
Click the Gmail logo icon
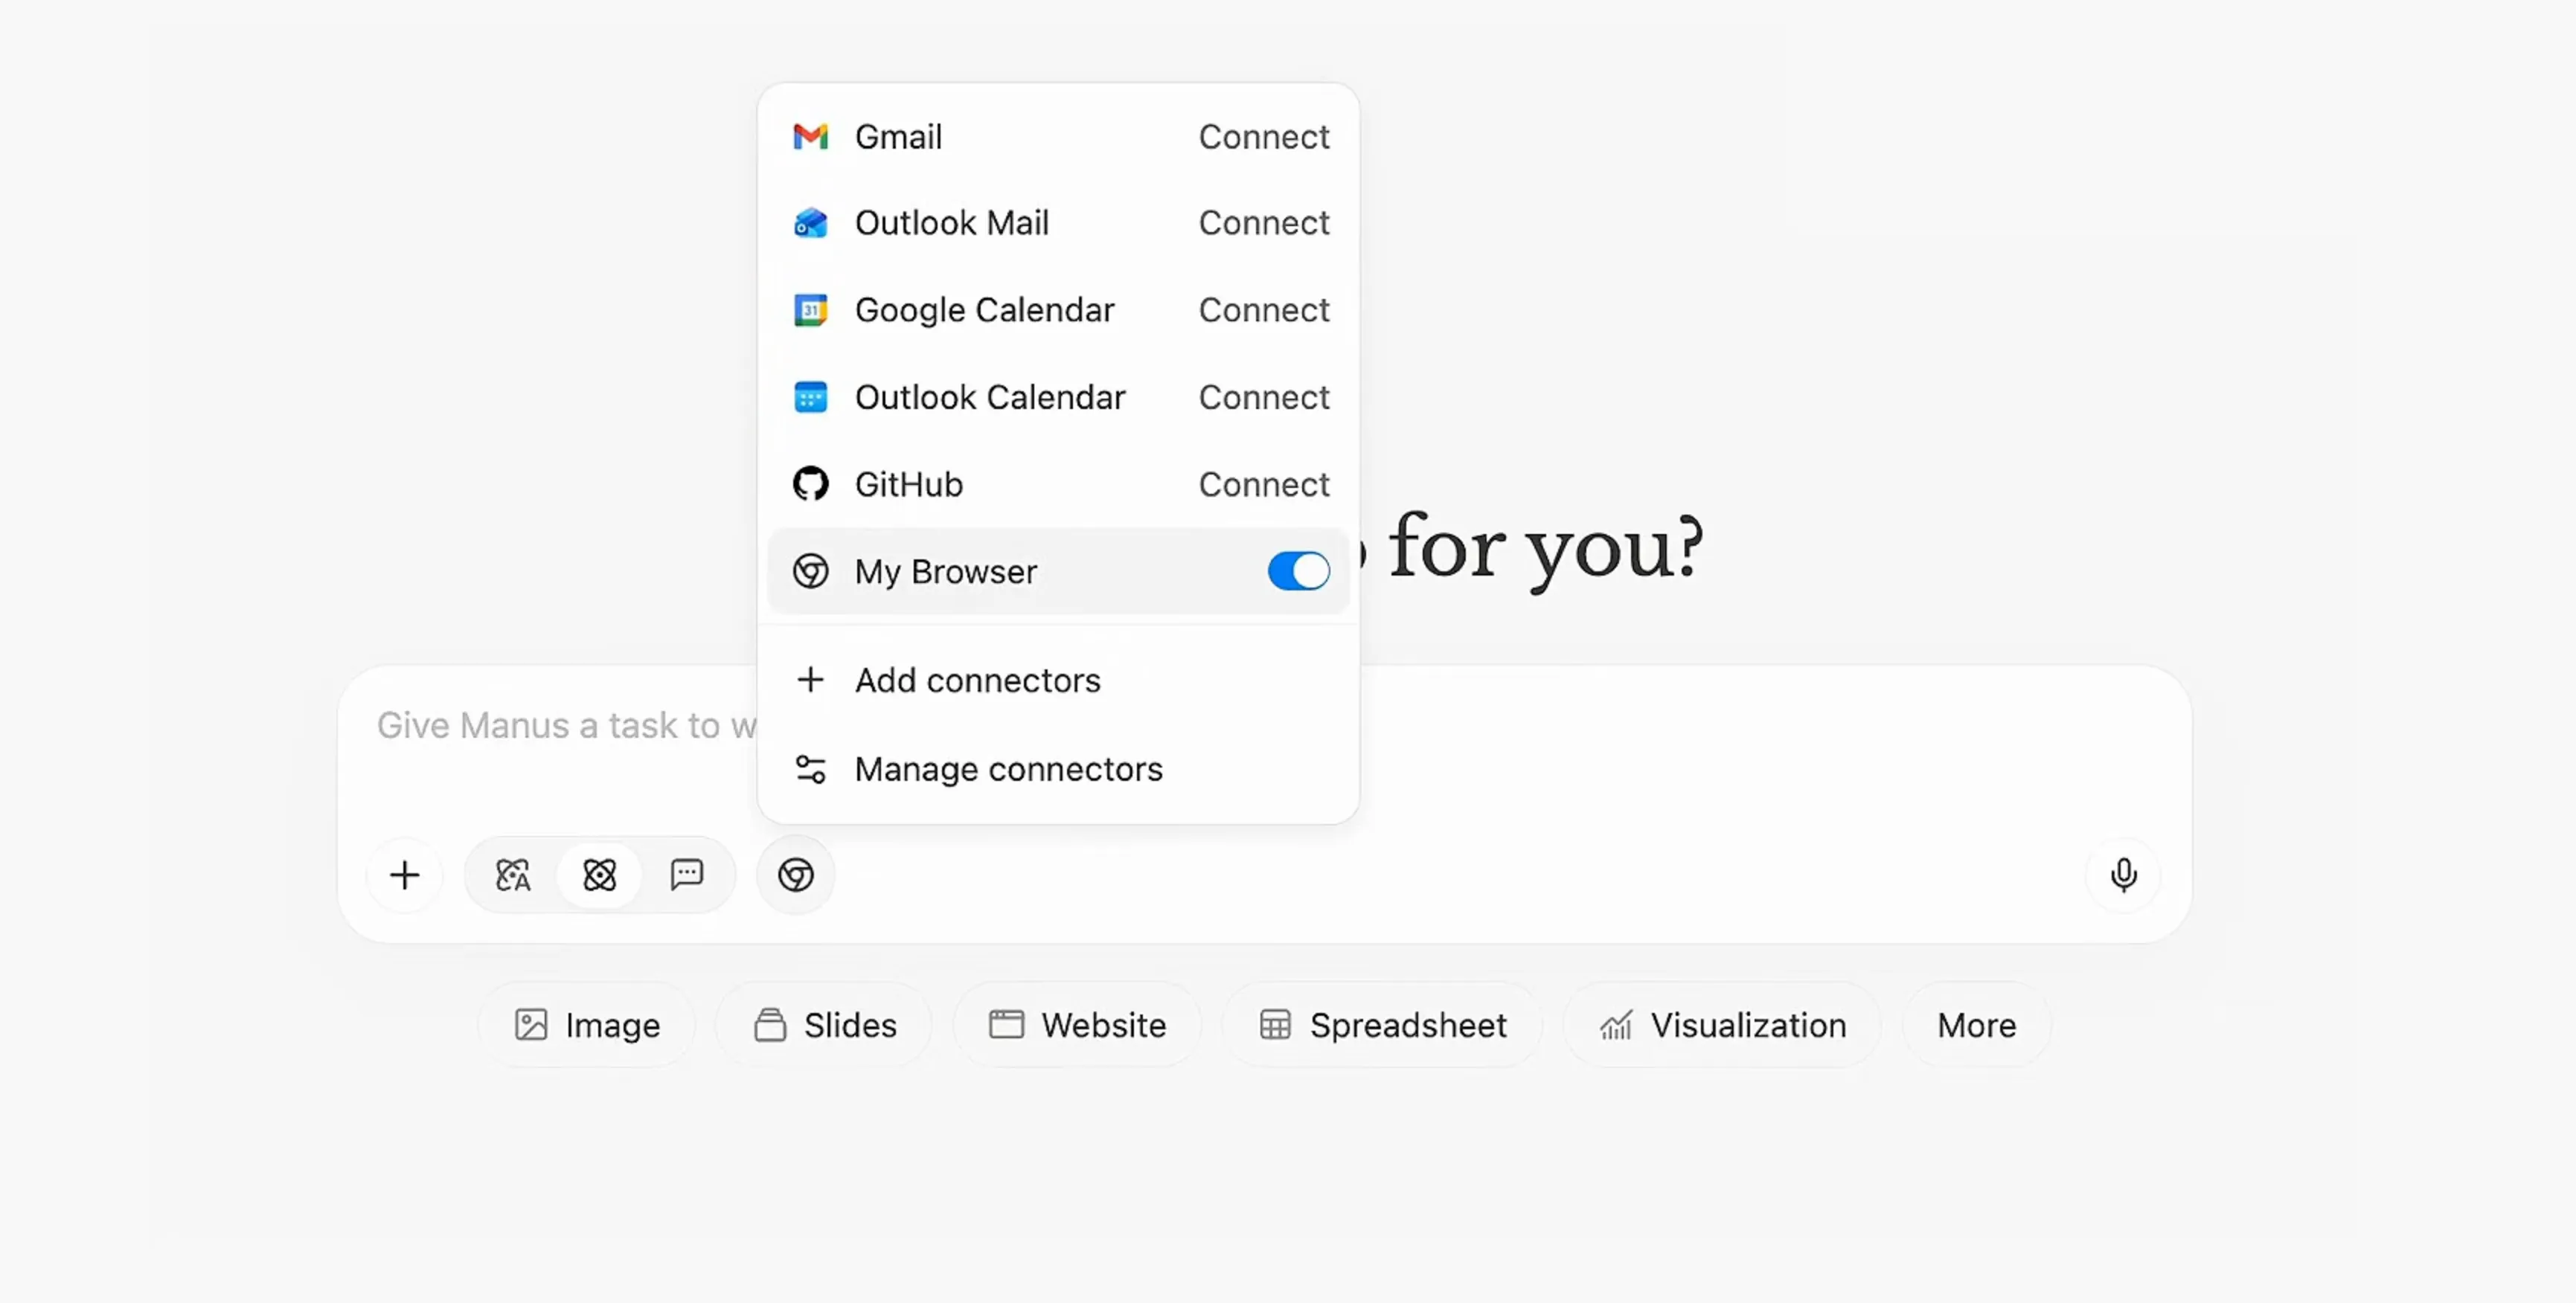point(810,136)
